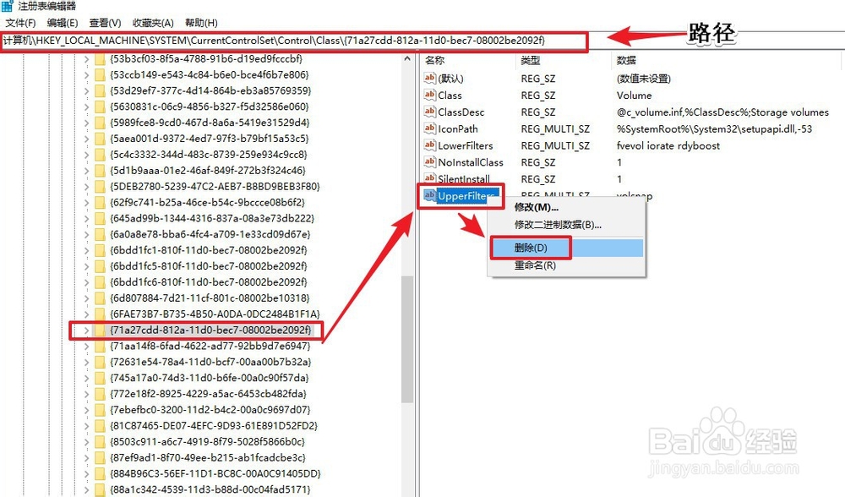
Task: Click folder icon of {53b3cf03-8f5a-4788-91b6-d19ed9fcccbf}
Action: coord(100,59)
